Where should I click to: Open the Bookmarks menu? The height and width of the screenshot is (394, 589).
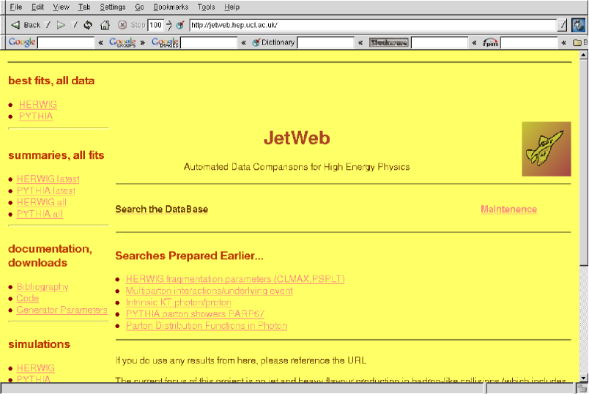pos(171,7)
